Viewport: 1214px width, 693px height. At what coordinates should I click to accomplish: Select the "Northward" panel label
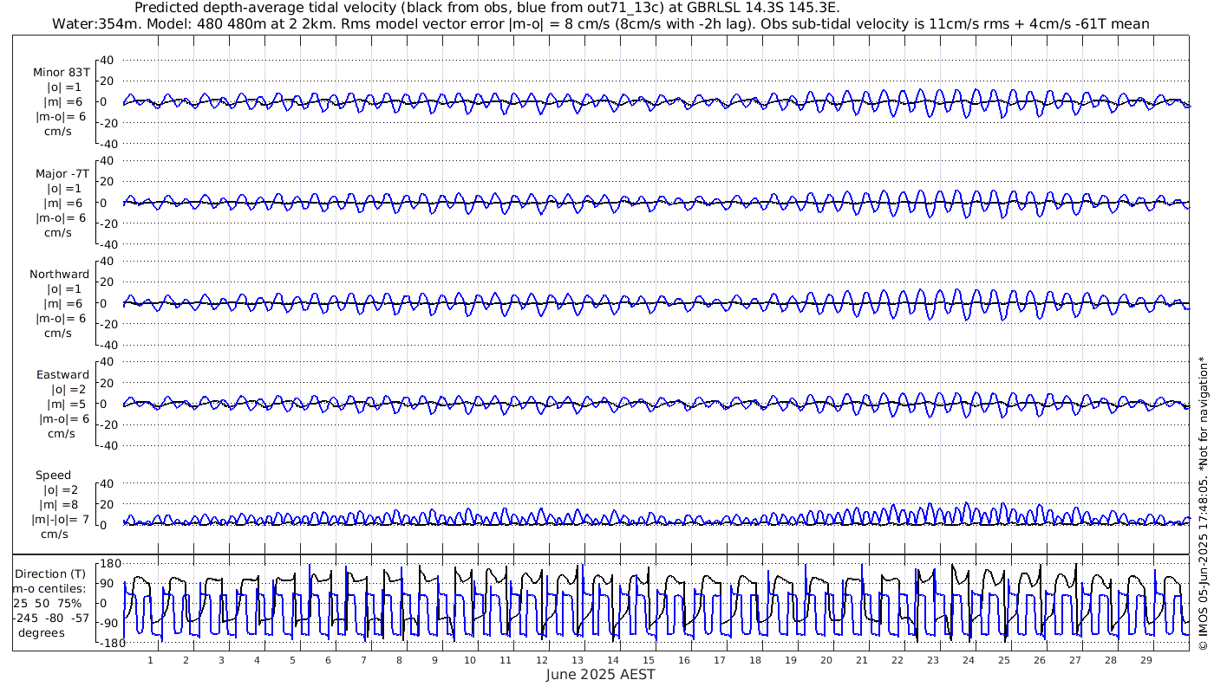[59, 275]
